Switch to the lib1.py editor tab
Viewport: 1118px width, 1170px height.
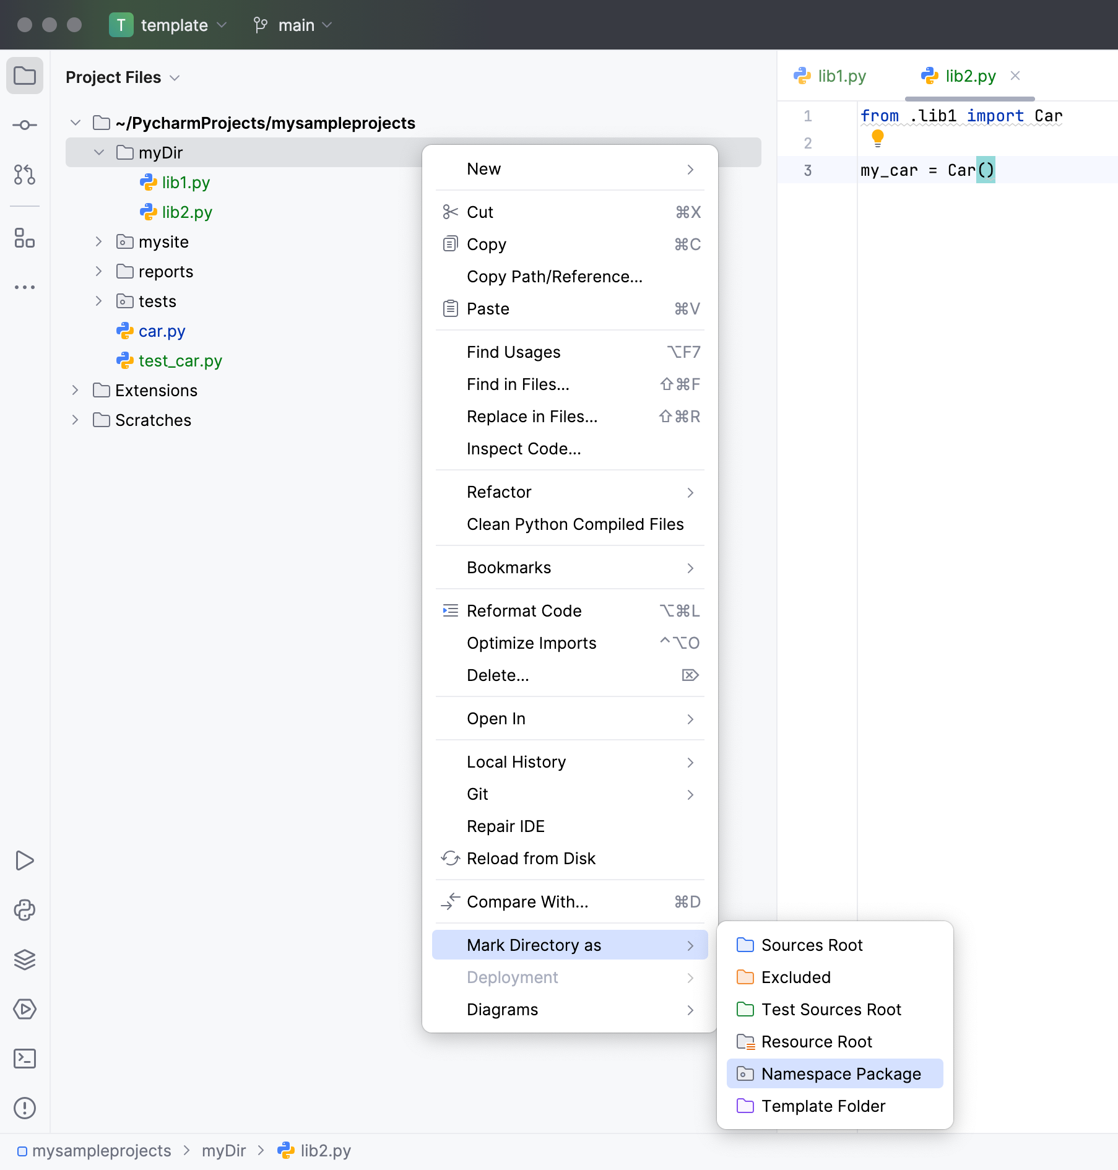click(x=841, y=76)
